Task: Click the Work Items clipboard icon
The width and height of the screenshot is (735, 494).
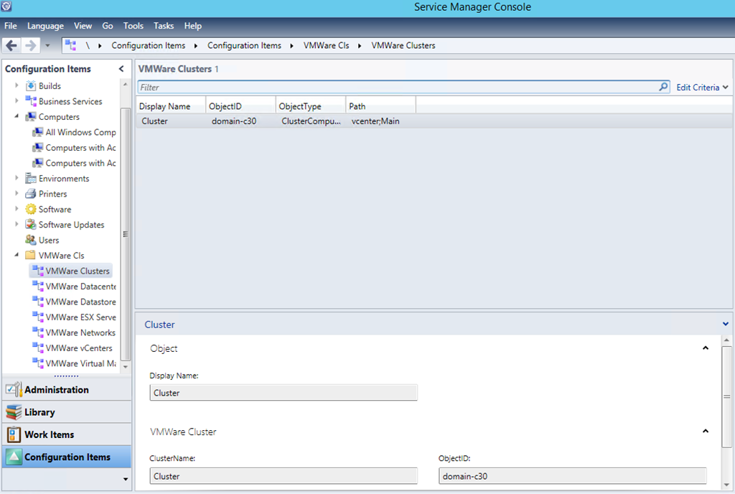Action: point(14,434)
